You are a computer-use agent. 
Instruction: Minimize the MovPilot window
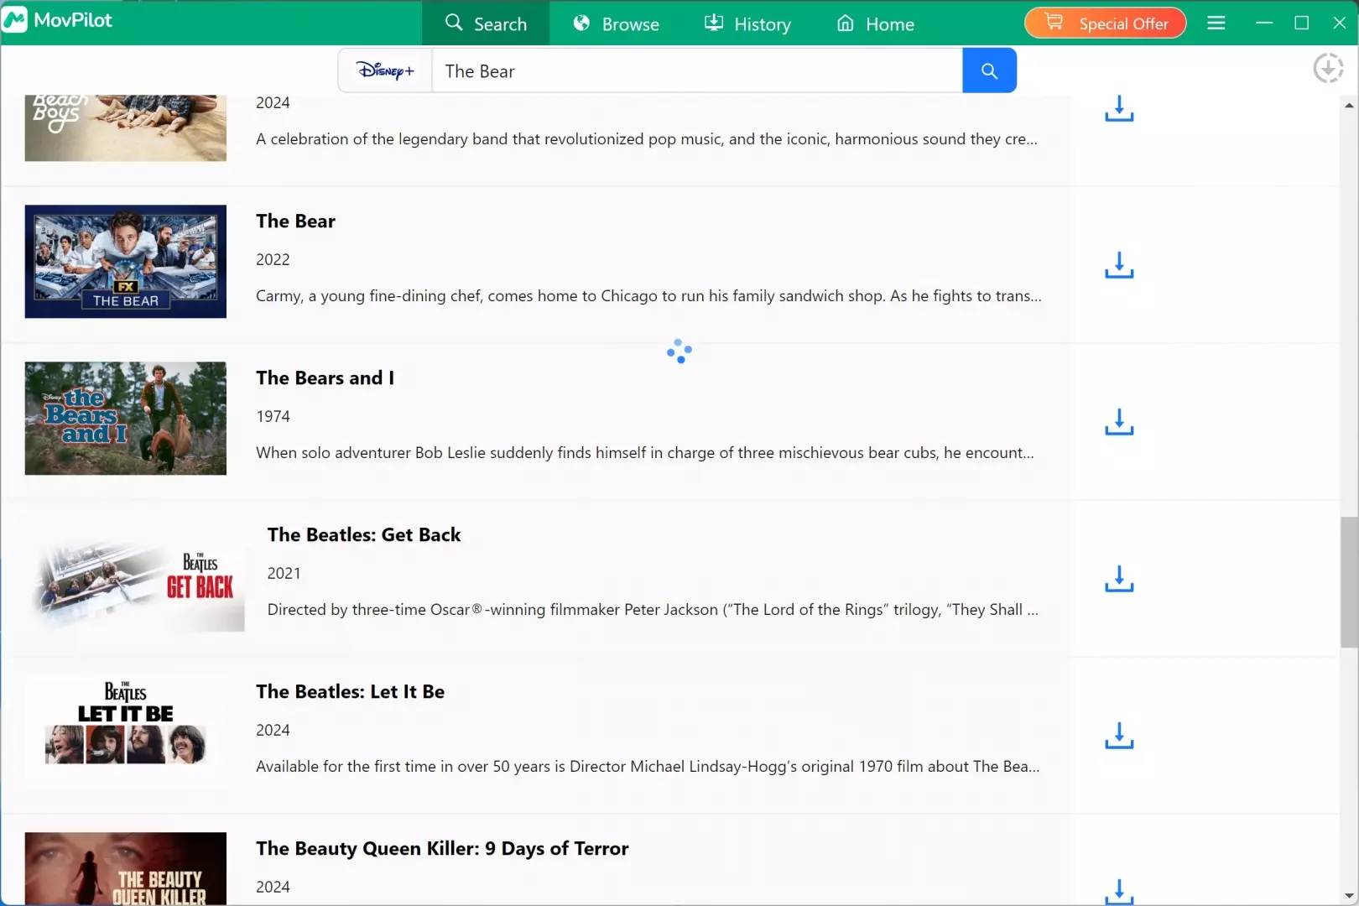click(1264, 23)
